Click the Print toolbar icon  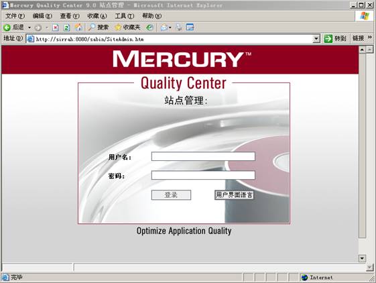coord(179,27)
